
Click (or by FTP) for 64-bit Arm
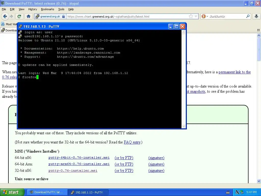[124, 164]
